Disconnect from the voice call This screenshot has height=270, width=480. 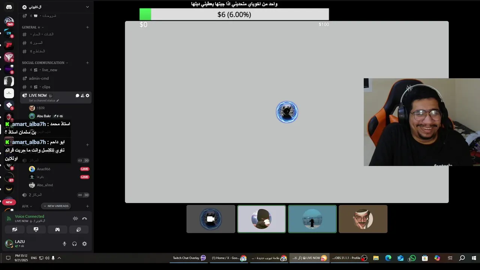point(84,219)
